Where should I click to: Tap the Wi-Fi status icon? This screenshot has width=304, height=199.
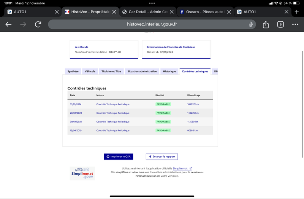276,3
